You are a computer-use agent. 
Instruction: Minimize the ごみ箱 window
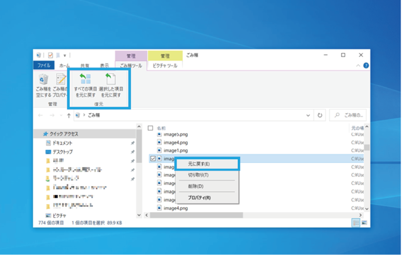click(x=326, y=55)
